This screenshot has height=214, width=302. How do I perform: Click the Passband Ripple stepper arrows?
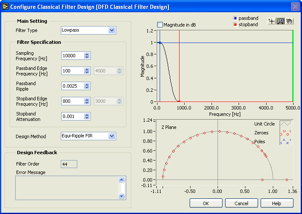pos(87,86)
